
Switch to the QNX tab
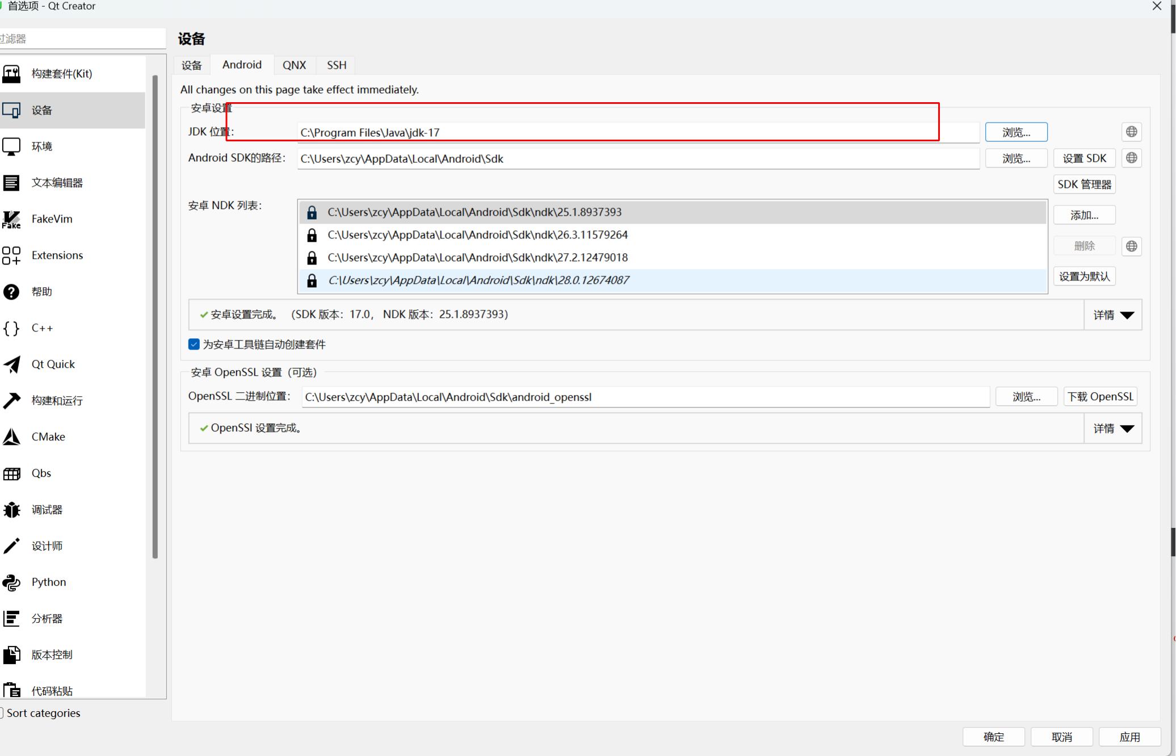(x=294, y=65)
